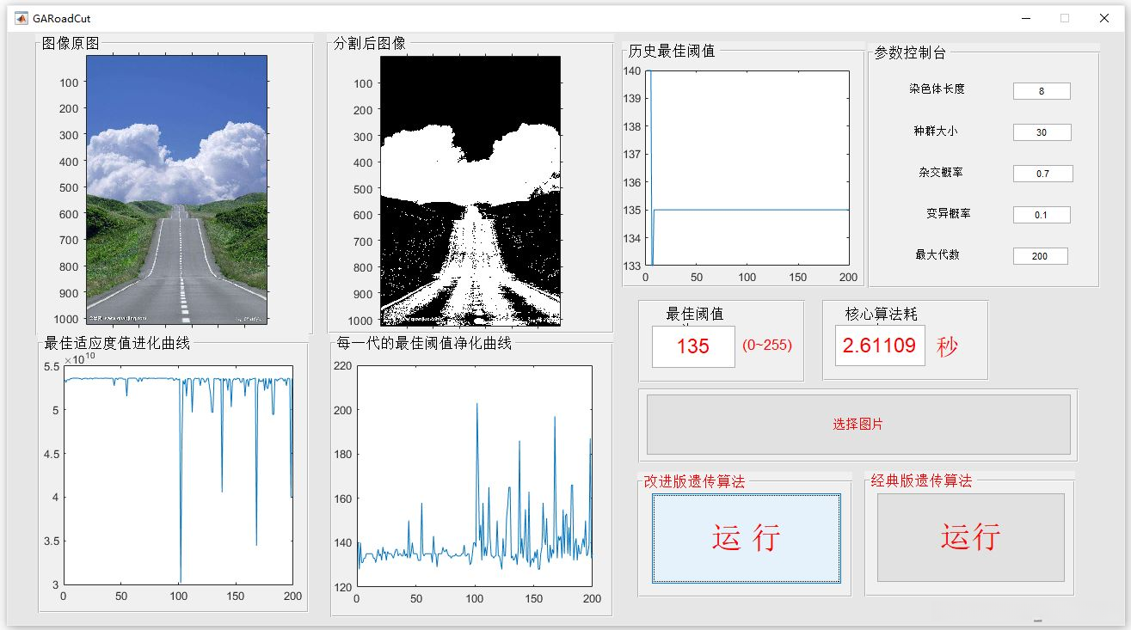Click the MATLAB icon in the title bar

[21, 17]
